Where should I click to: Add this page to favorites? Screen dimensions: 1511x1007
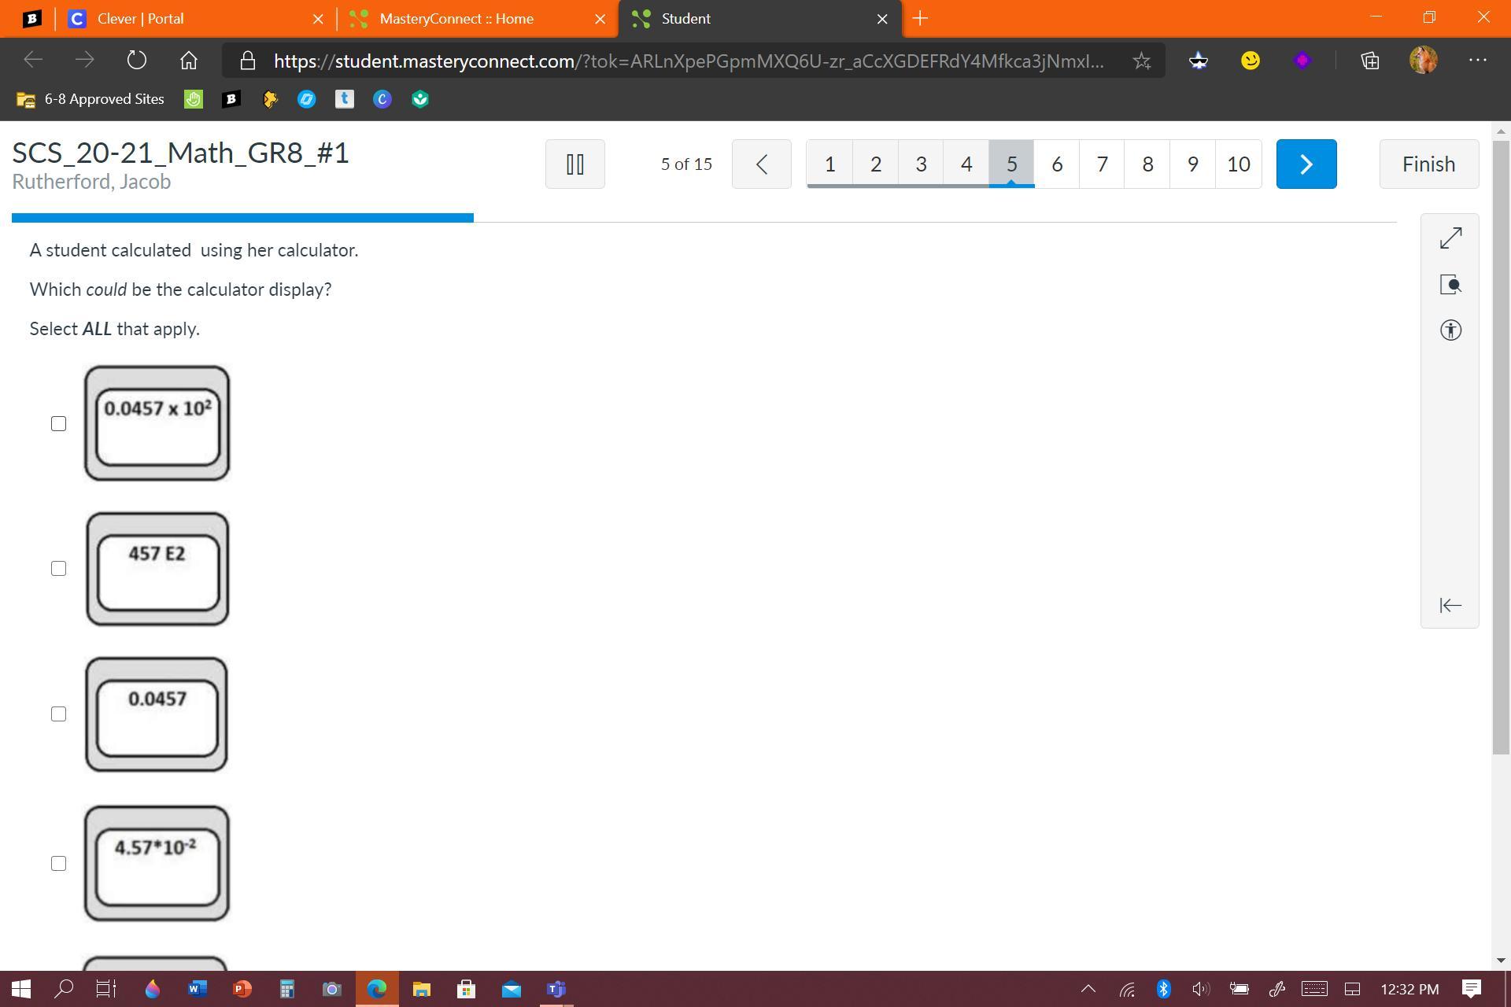click(1141, 61)
